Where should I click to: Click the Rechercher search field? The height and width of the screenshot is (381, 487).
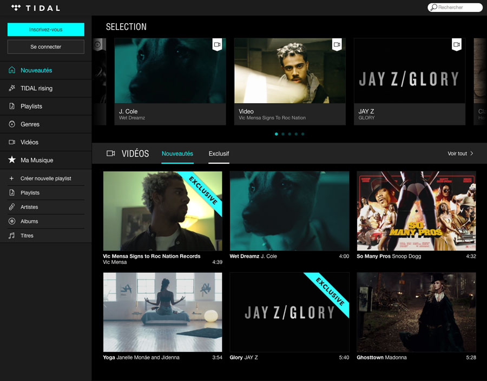pyautogui.click(x=455, y=7)
